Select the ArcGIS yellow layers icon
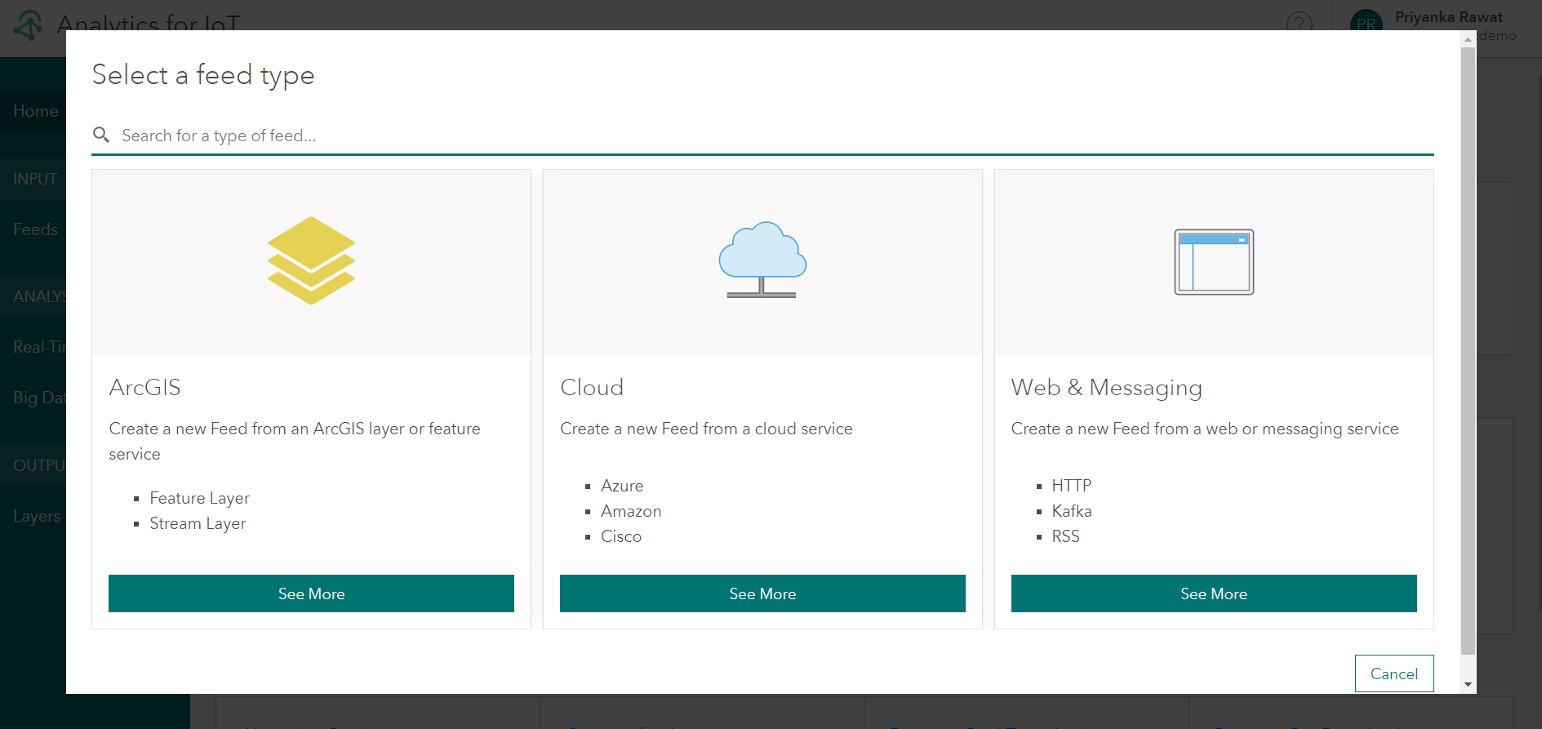Screen dimensions: 1542x729 click(x=311, y=260)
